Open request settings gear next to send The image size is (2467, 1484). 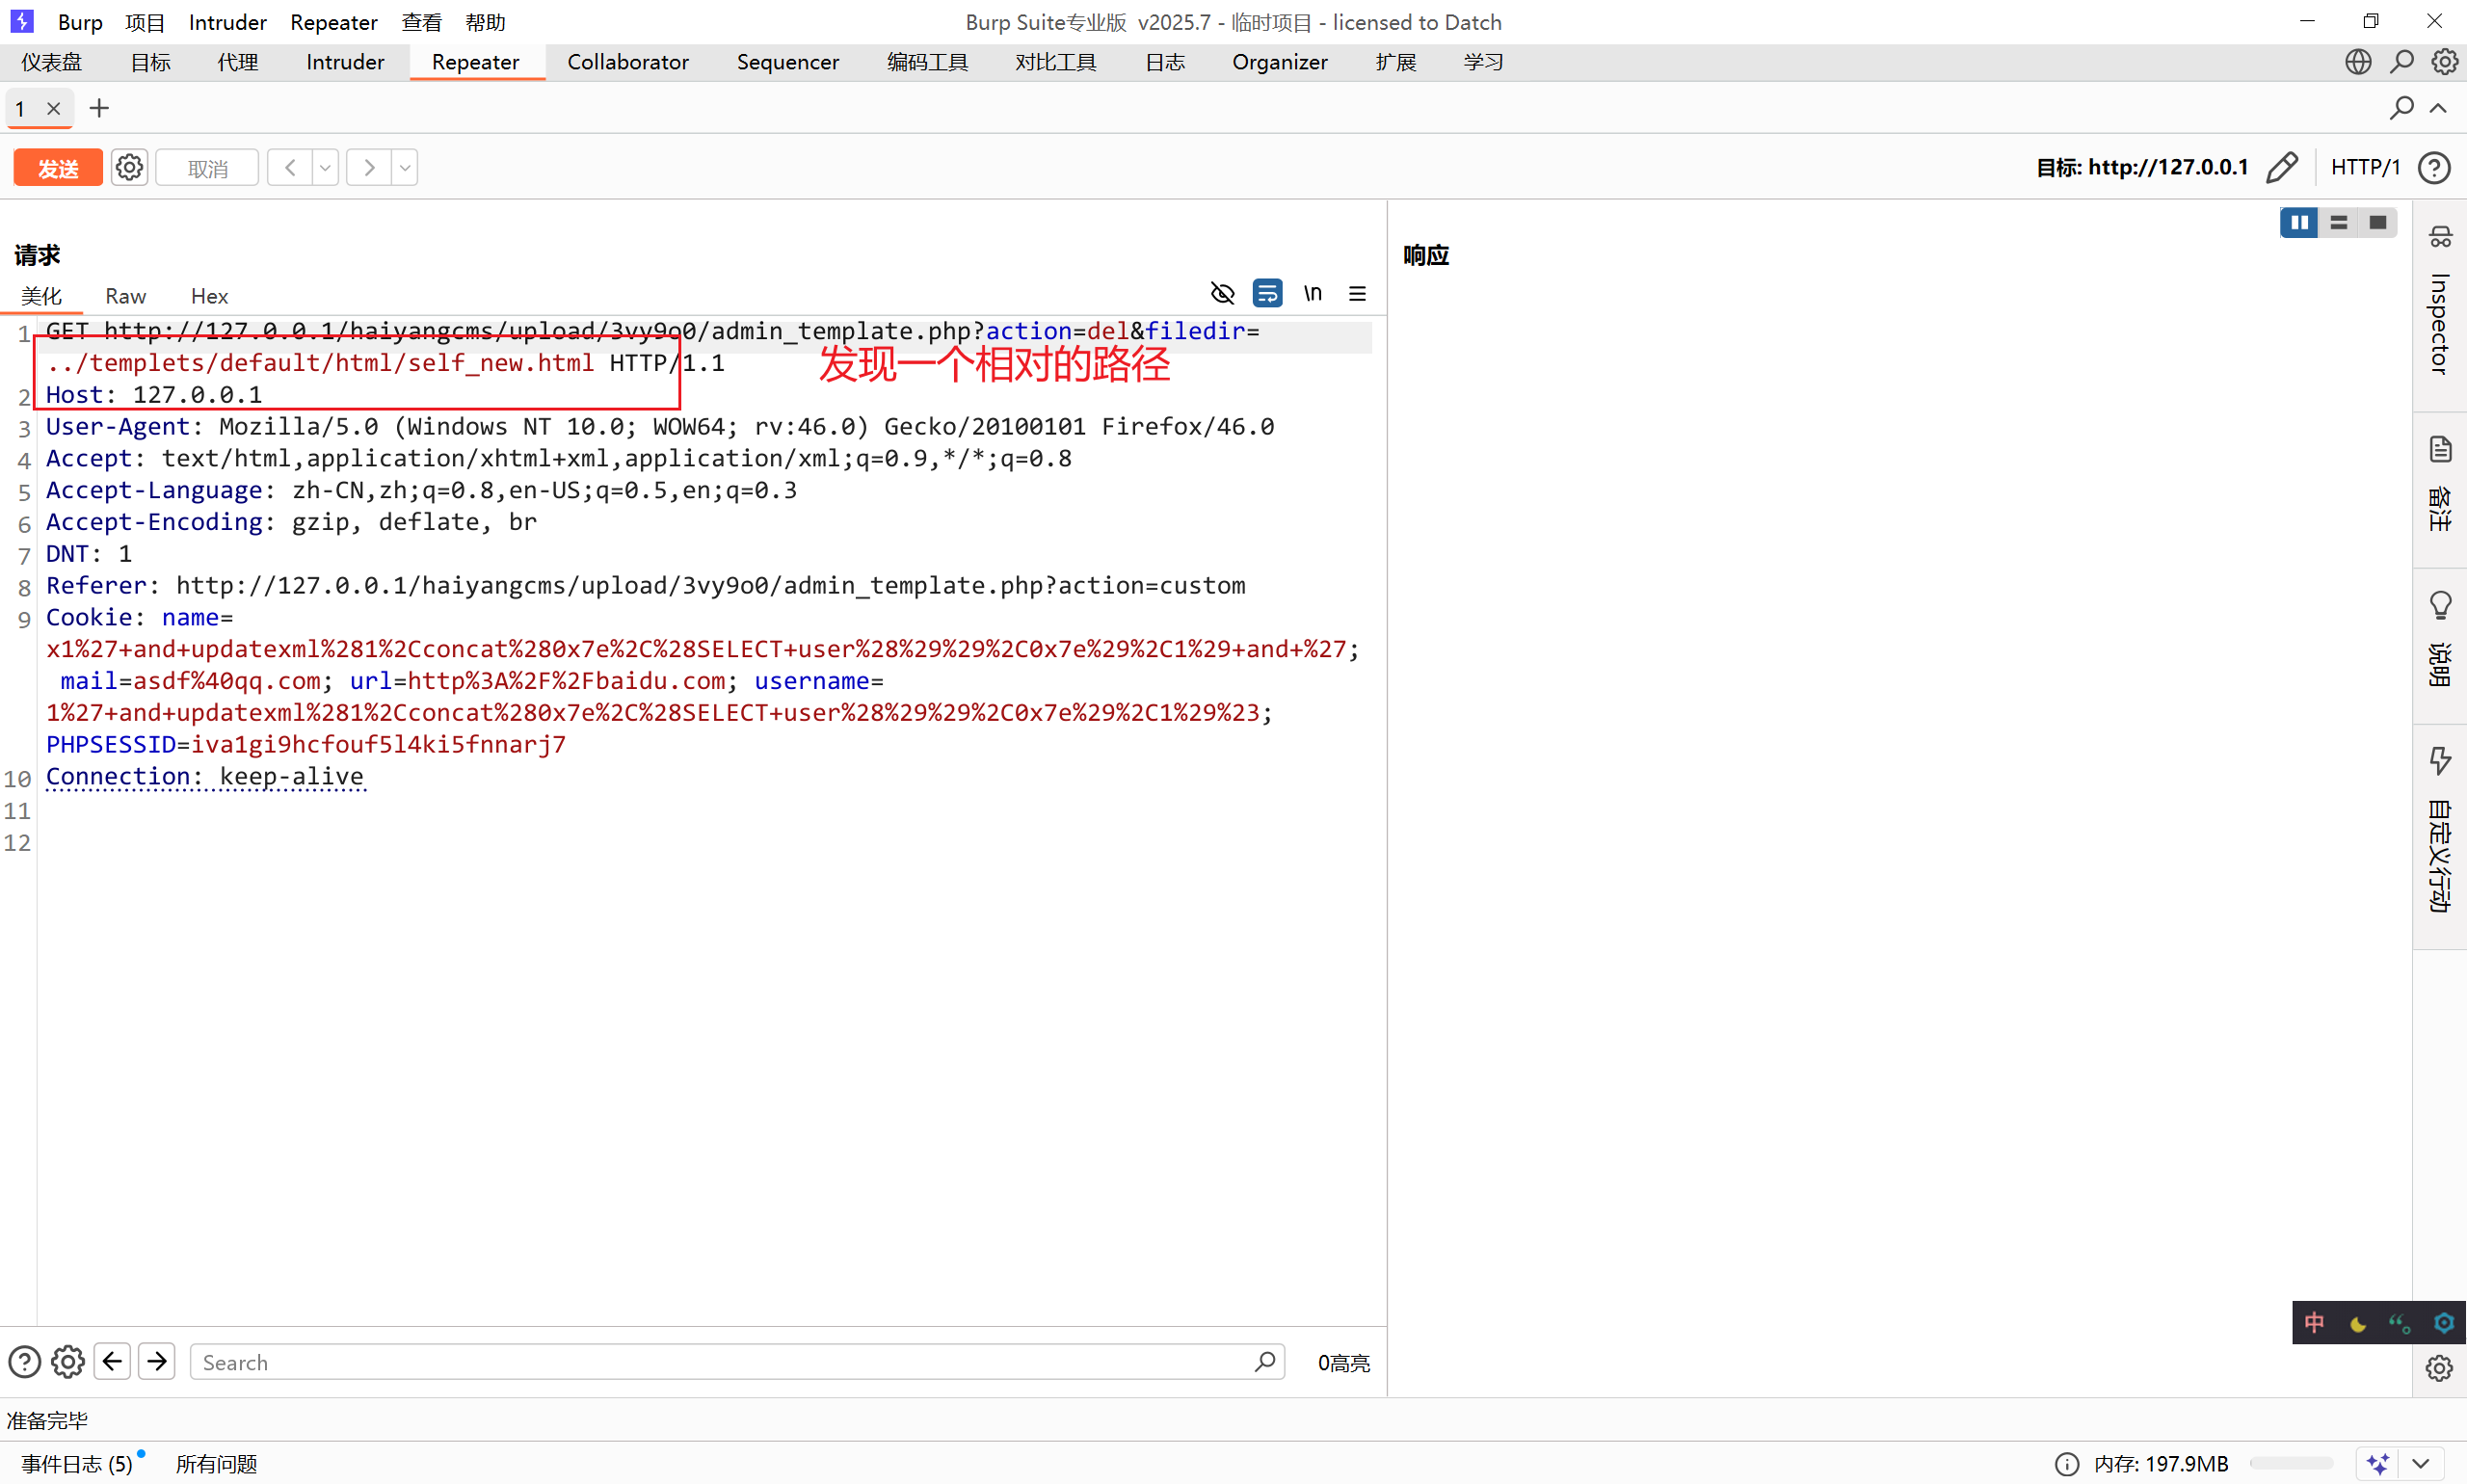(x=129, y=167)
